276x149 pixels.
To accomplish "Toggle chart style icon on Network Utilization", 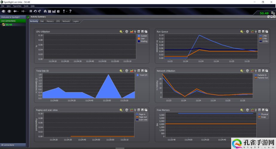I will pos(252,71).
